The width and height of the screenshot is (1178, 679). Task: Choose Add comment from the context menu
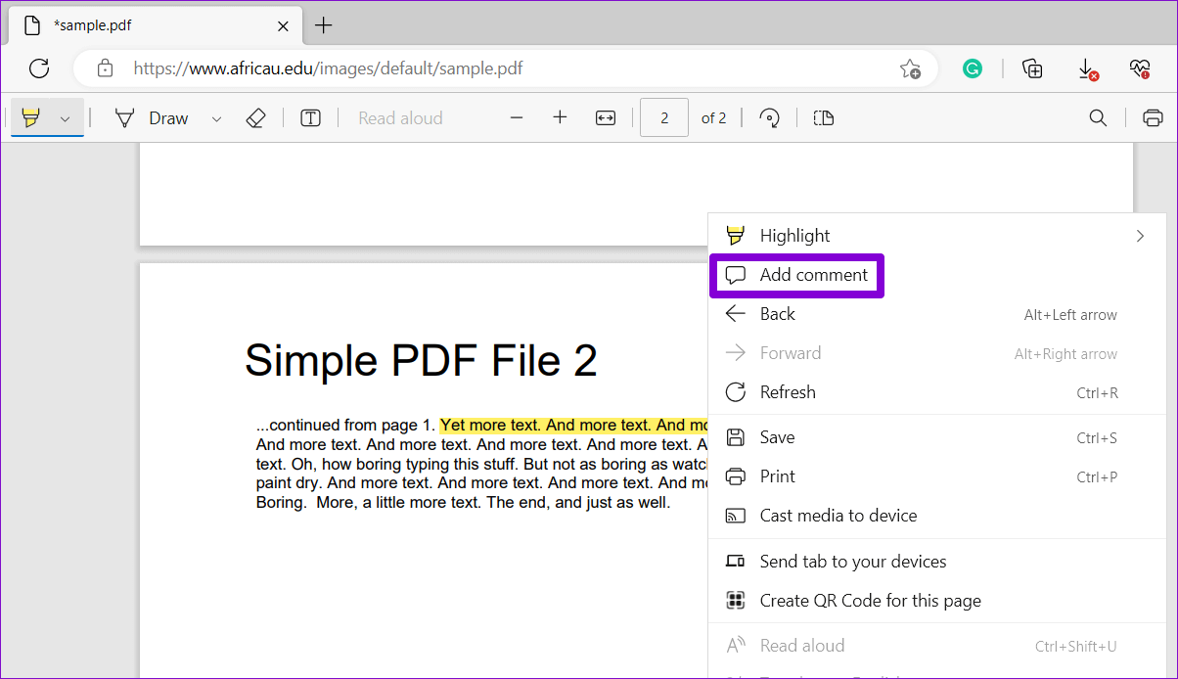tap(813, 275)
